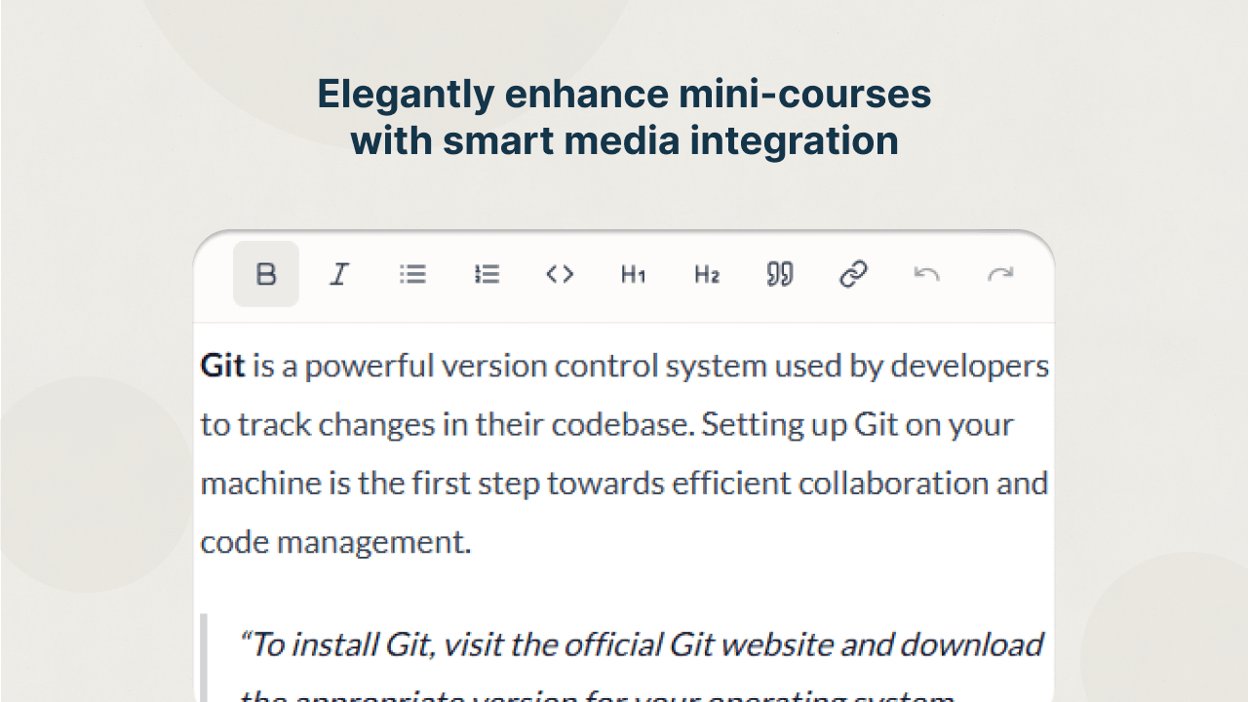Place cursor in the first paragraph

[585, 424]
